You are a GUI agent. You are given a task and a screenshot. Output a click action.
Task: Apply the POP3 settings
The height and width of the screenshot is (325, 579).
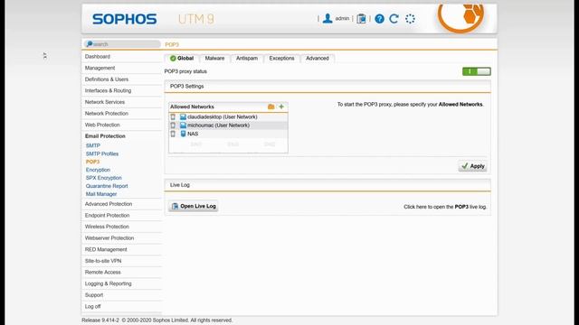[x=472, y=166]
